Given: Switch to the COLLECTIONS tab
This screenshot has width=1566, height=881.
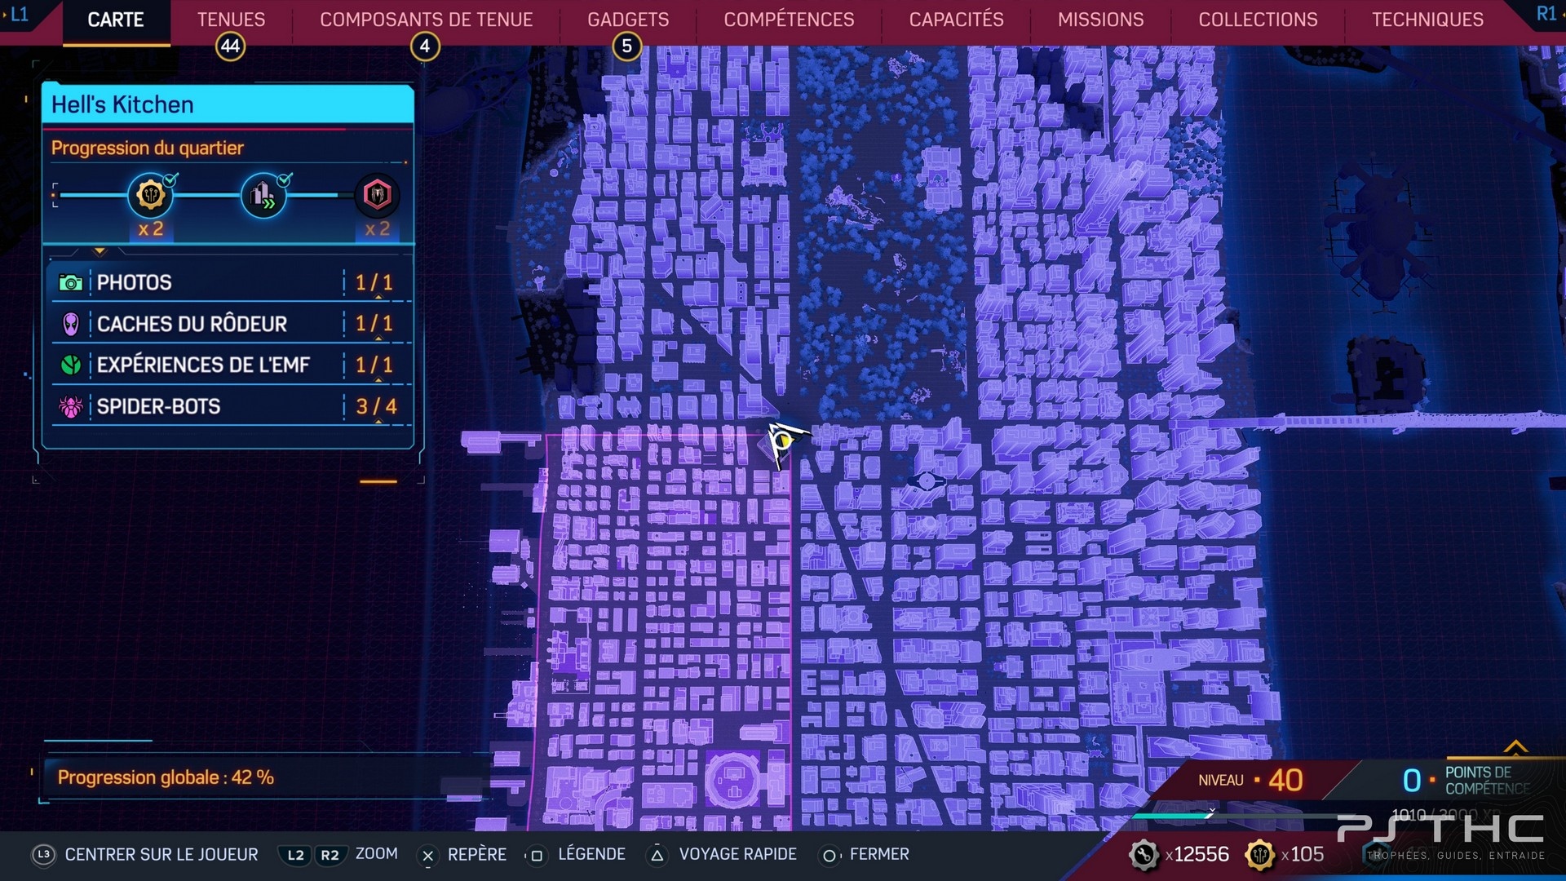Looking at the screenshot, I should pos(1258,20).
